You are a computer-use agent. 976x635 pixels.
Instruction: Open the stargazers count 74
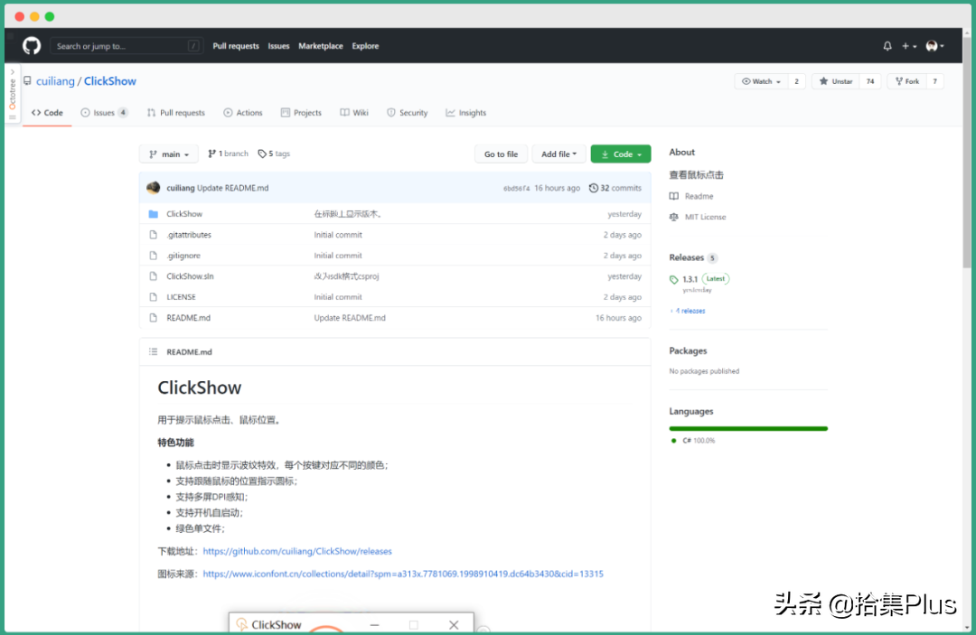point(870,81)
